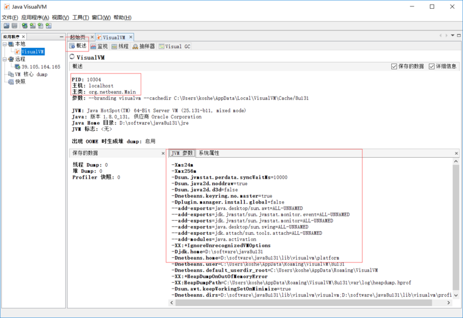Click the horizontal scrollbar right arrow
Screen dimensions: 463x318
pyautogui.click(x=449, y=302)
